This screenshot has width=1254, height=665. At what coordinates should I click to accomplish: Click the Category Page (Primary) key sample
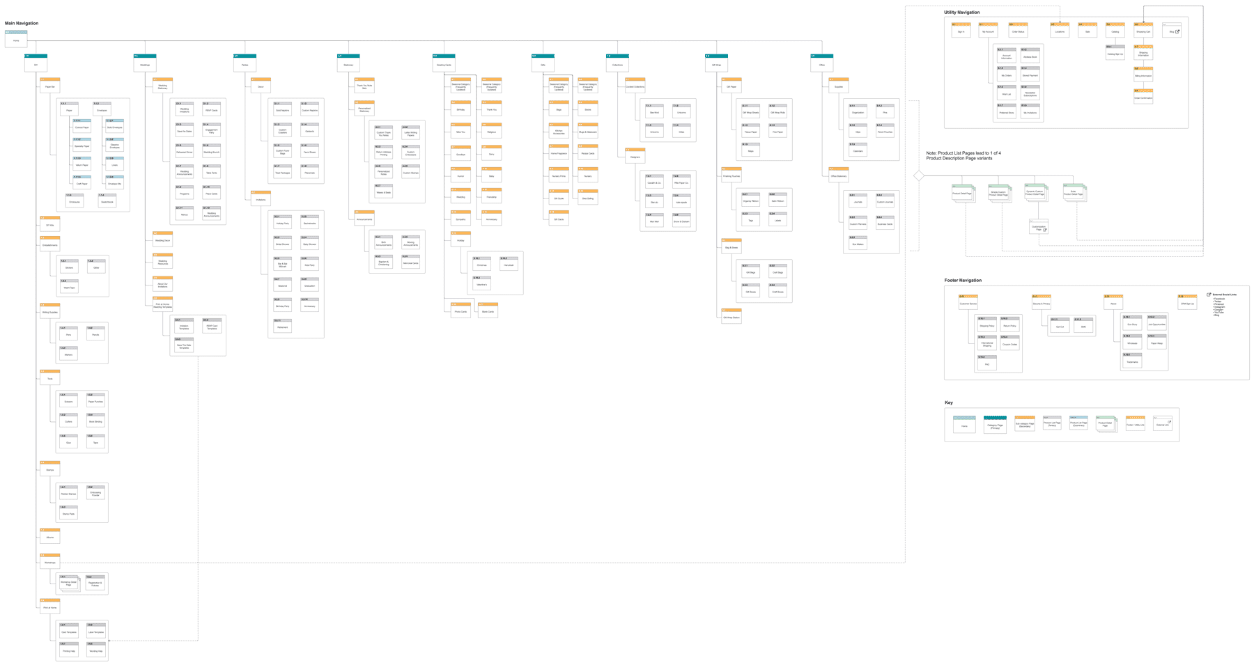coord(995,425)
